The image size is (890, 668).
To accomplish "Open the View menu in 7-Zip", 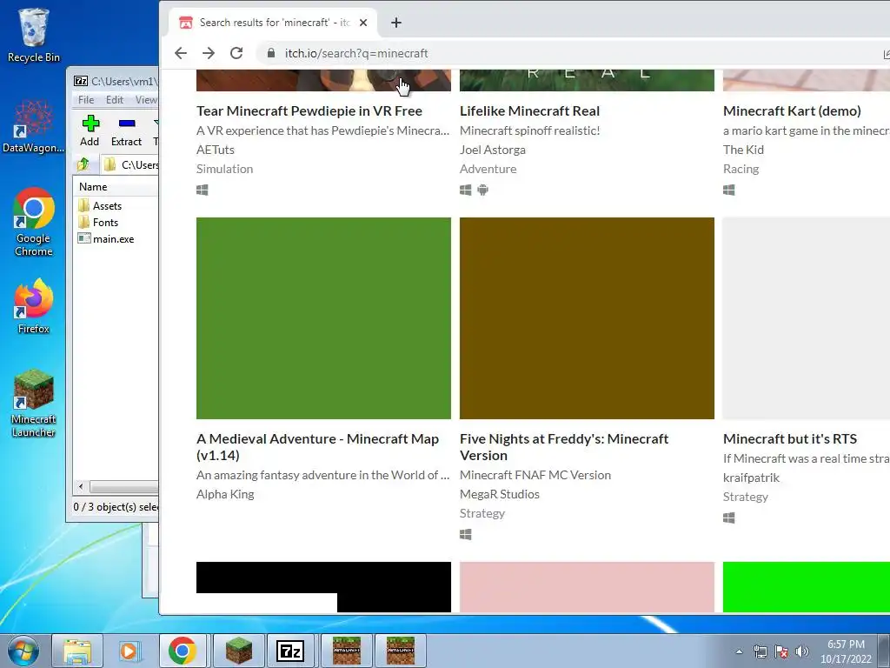I will [146, 100].
